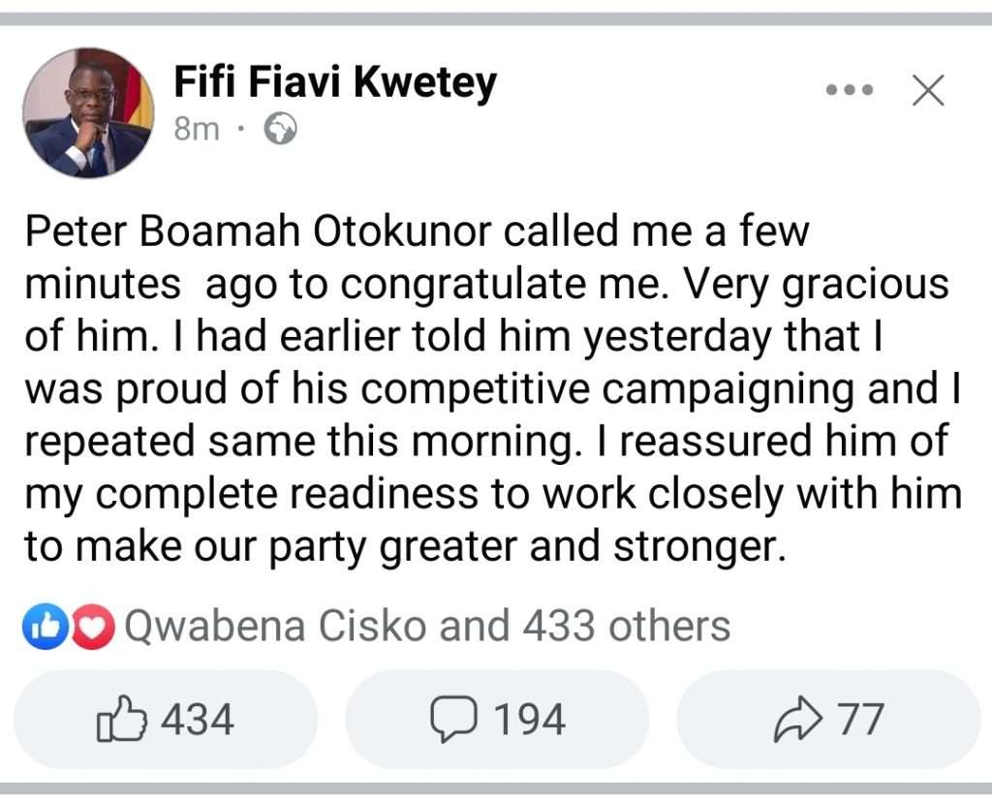The height and width of the screenshot is (800, 992).
Task: Click the 194 comments count
Action: [x=530, y=721]
